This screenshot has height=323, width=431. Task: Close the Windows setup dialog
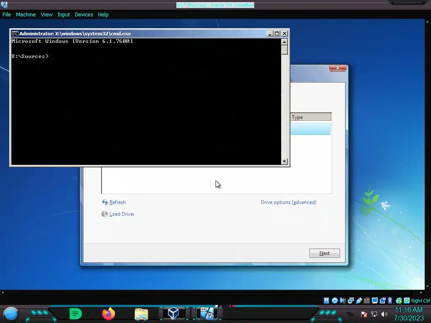338,68
